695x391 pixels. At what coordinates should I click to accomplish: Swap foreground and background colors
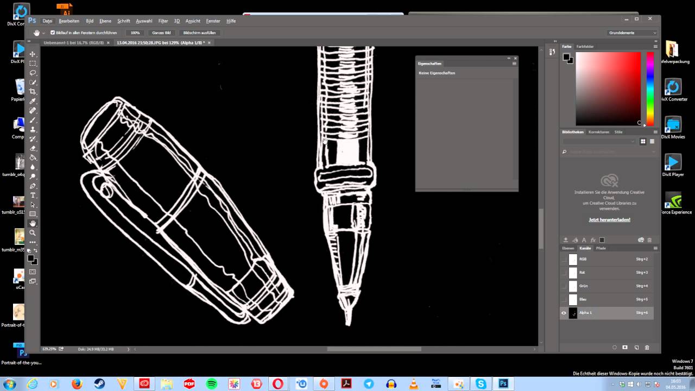click(x=36, y=251)
